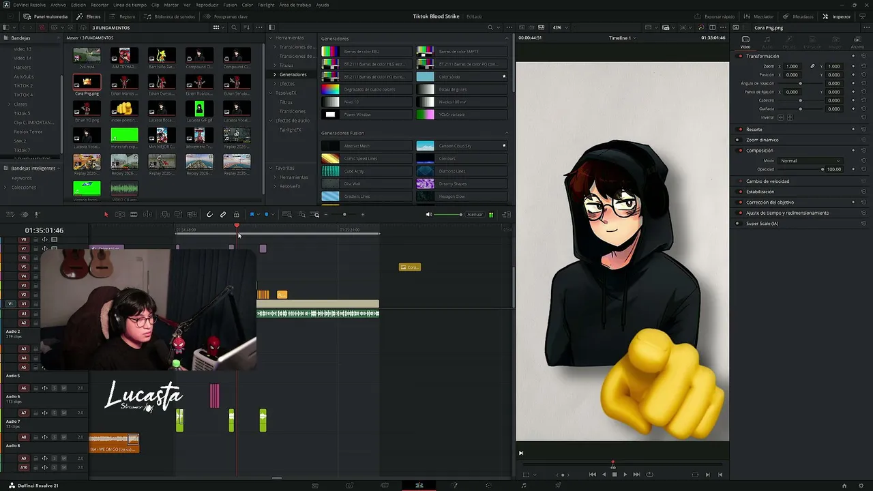Viewport: 873px width, 491px height.
Task: Activate the Blade edit mode tool
Action: (134, 215)
